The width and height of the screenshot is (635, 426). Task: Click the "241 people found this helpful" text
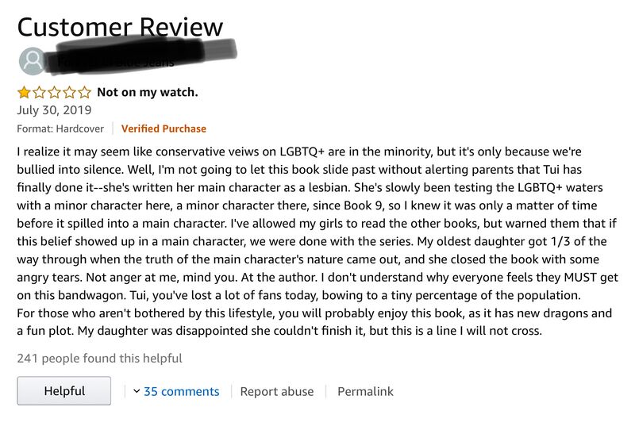click(x=99, y=358)
